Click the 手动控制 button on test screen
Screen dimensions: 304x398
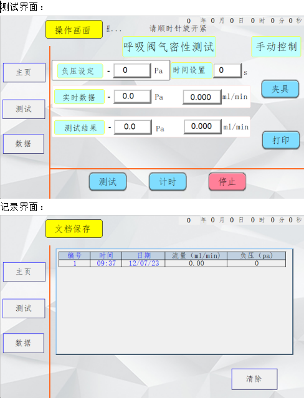coord(277,47)
